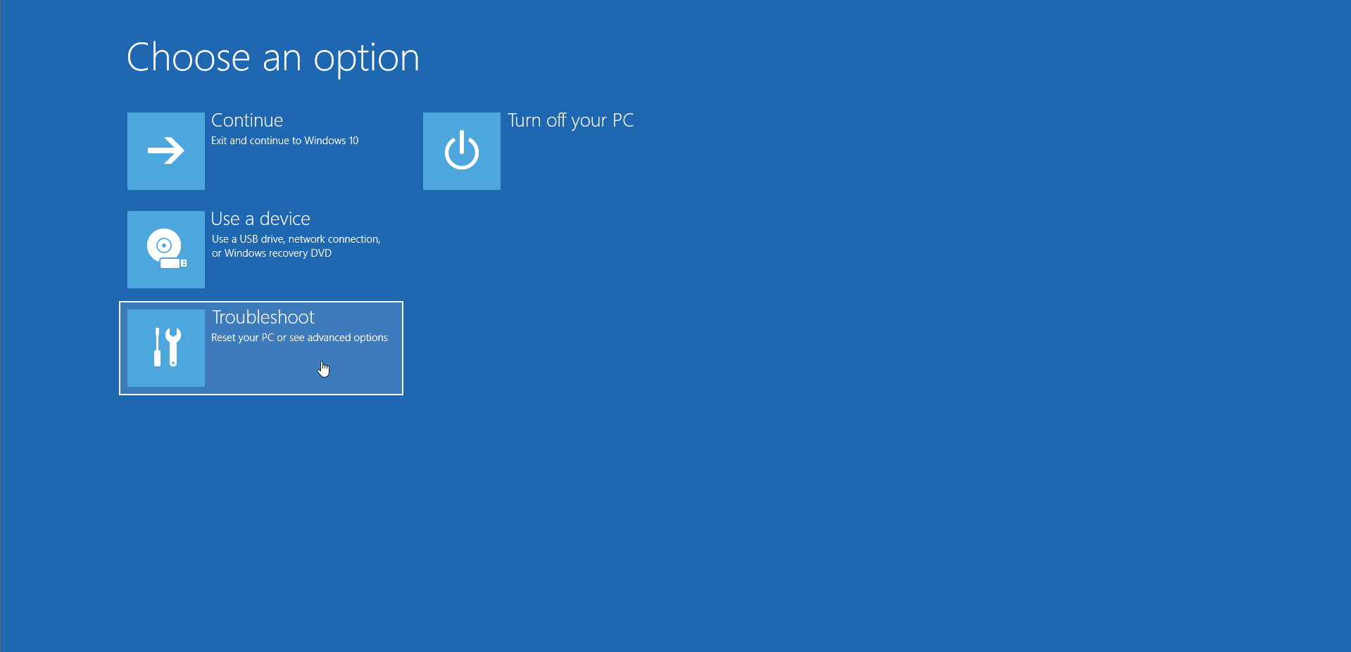1351x652 pixels.
Task: Click the Turn off your PC label
Action: pos(570,120)
